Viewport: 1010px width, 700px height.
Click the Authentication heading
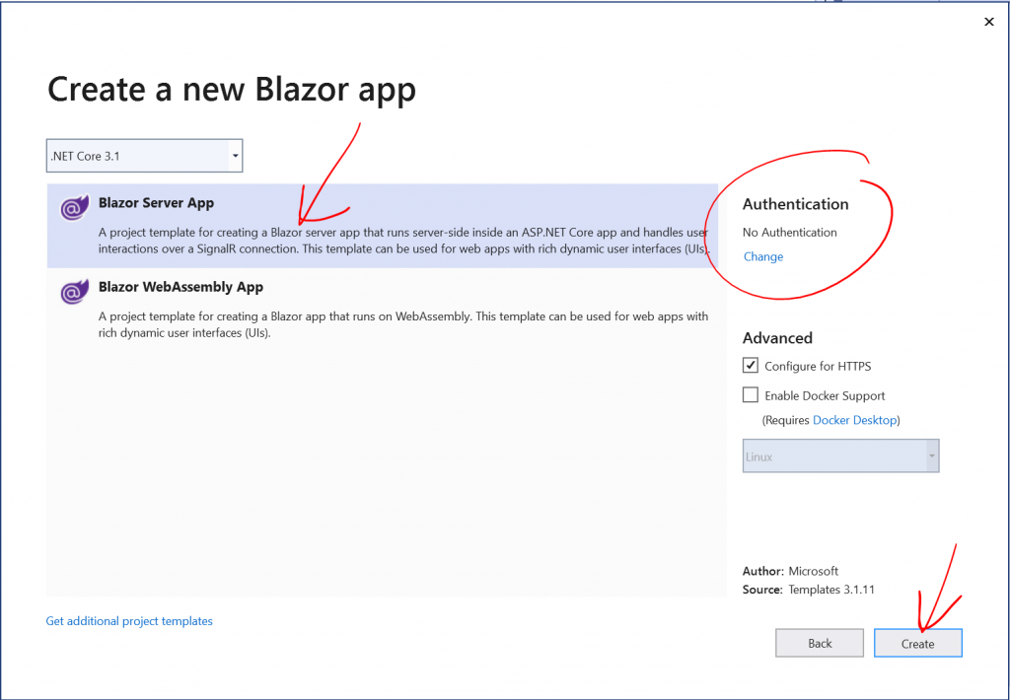[x=796, y=204]
